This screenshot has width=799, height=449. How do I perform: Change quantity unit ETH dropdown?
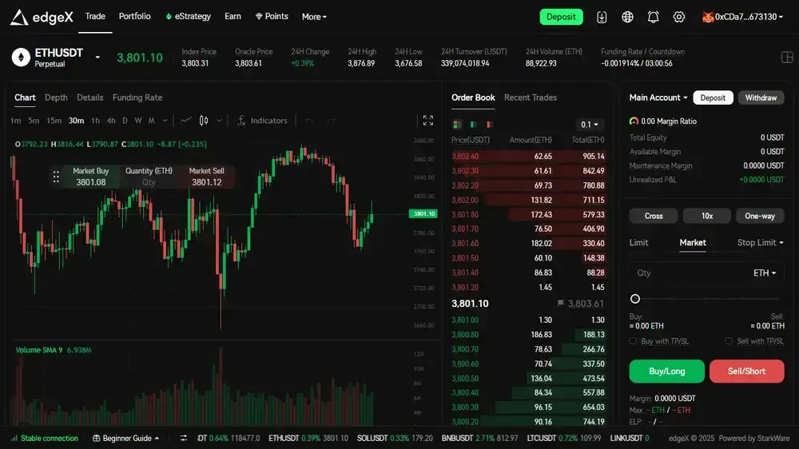(765, 273)
